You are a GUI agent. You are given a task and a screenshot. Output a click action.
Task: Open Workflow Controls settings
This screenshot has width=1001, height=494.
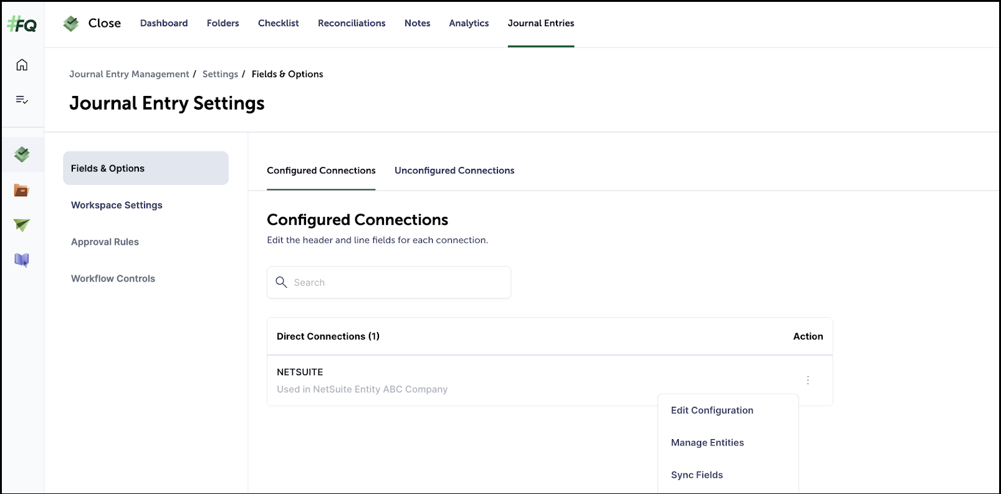113,278
